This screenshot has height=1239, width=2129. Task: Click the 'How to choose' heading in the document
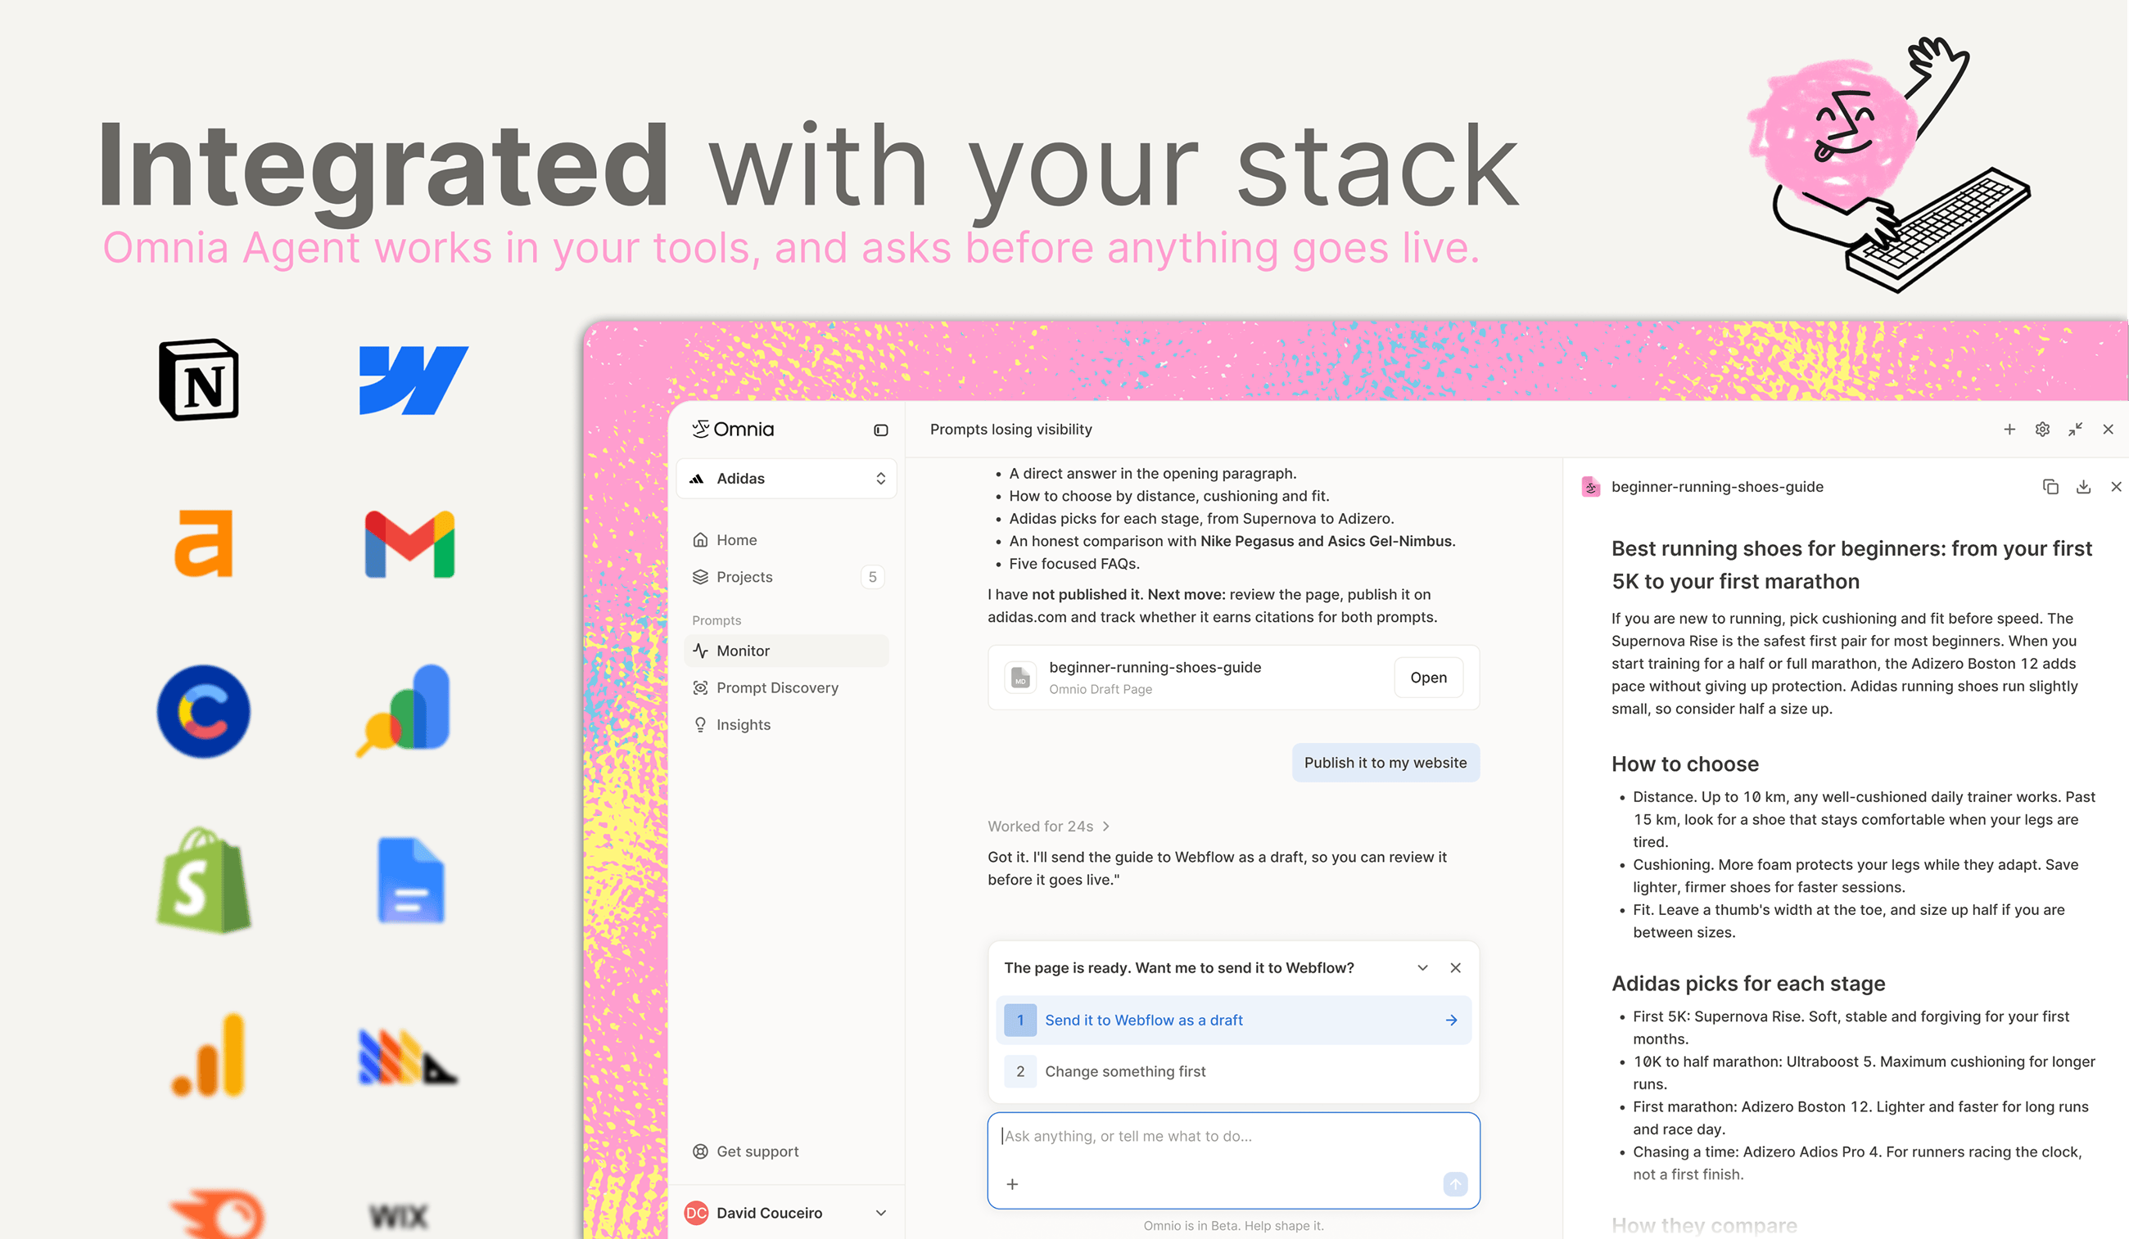[1684, 764]
